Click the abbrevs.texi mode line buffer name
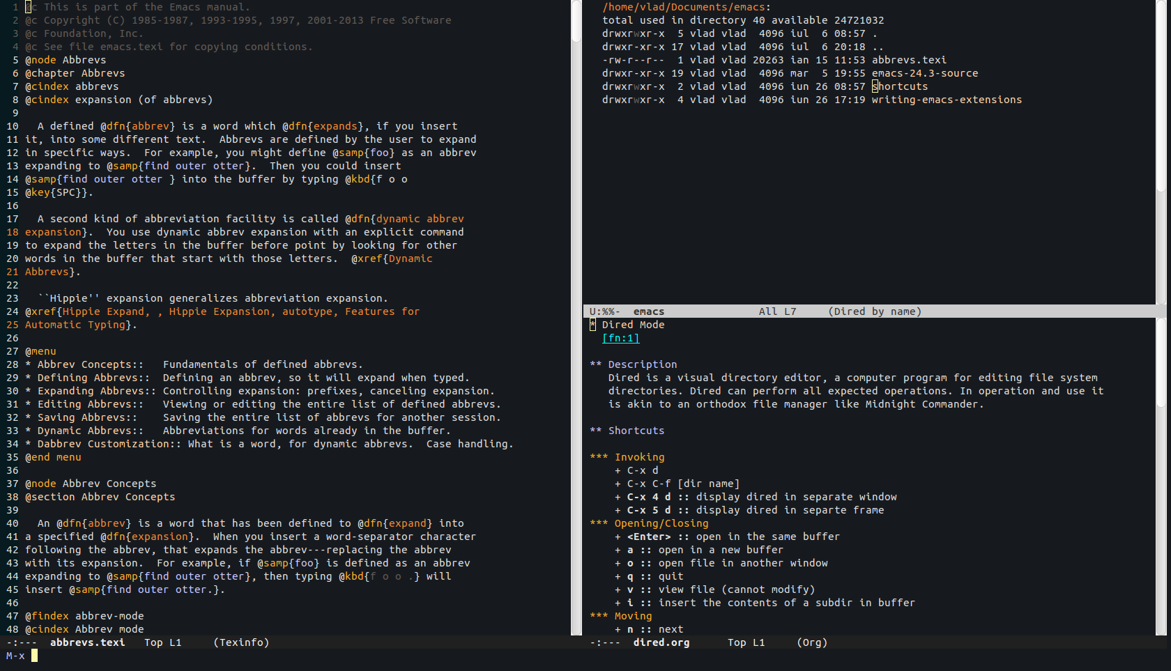1171x671 pixels. (87, 642)
